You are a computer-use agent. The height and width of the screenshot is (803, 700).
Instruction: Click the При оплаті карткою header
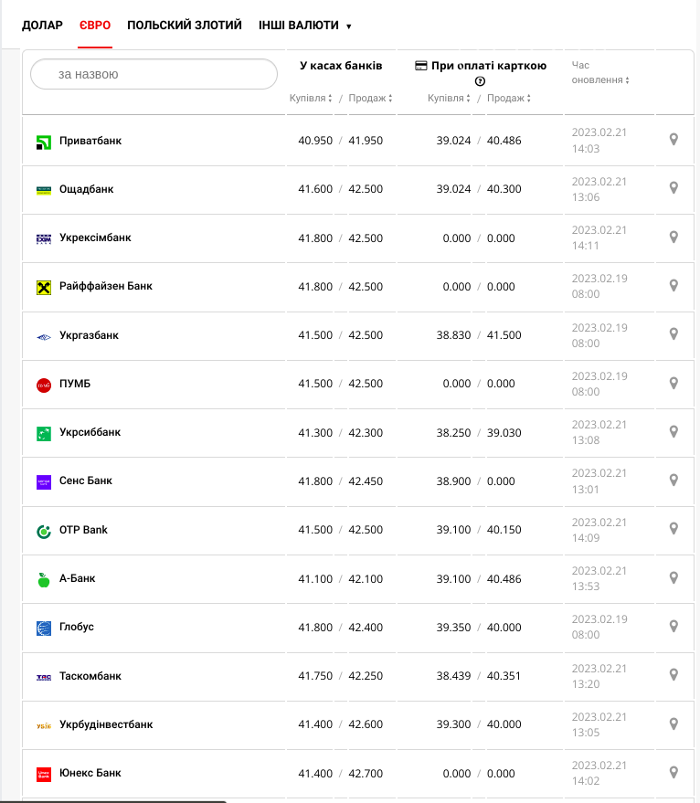tap(481, 66)
